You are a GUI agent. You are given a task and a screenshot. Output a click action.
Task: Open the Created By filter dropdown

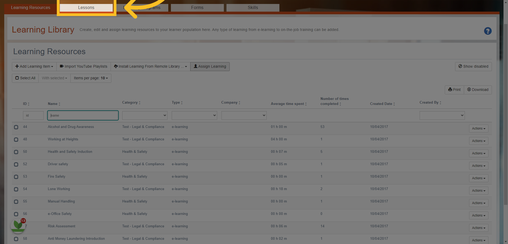[x=442, y=115]
